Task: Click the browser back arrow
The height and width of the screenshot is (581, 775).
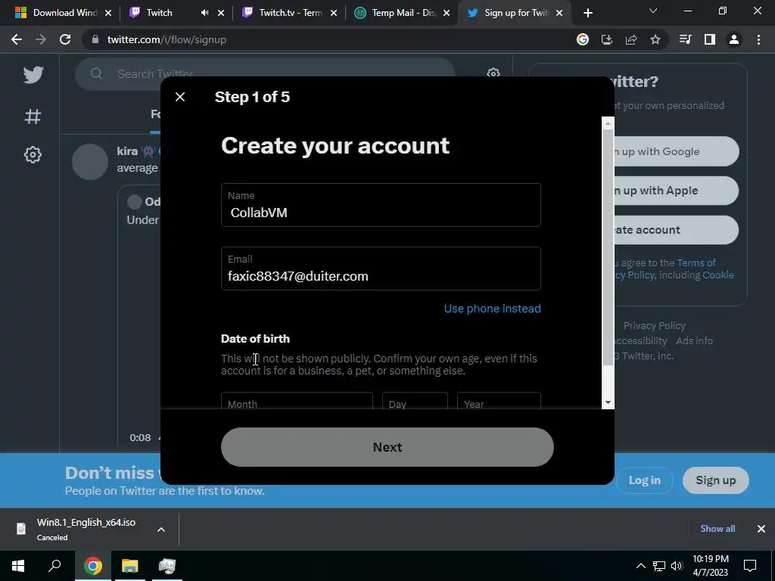Action: tap(17, 39)
